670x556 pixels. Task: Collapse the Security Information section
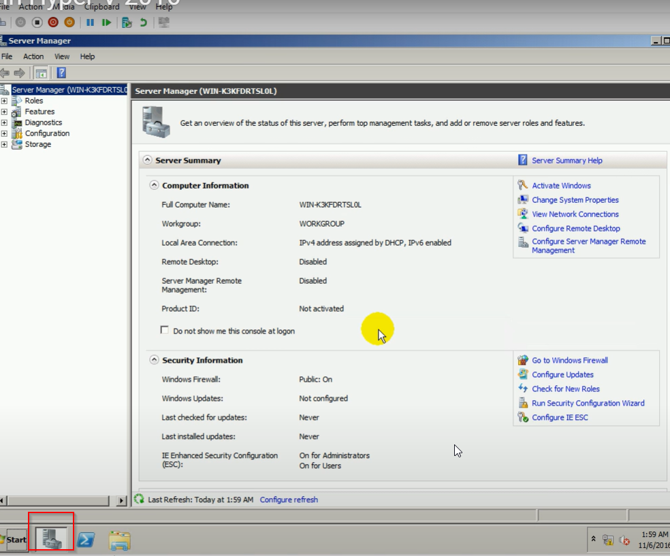[154, 359]
